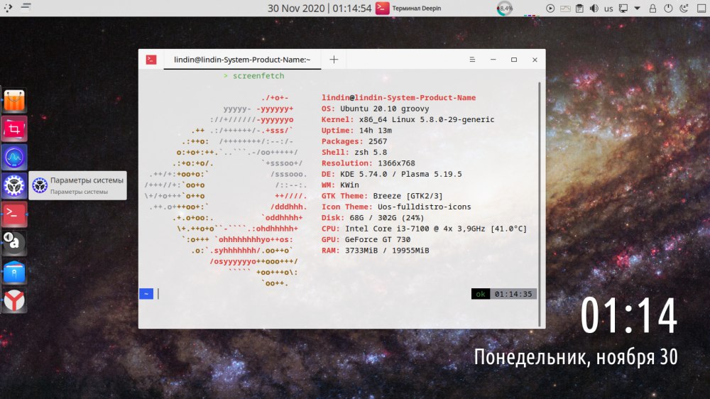Click the 'Resolution: 1366x768' line
Viewport: 710px width, 399px height.
[x=368, y=163]
